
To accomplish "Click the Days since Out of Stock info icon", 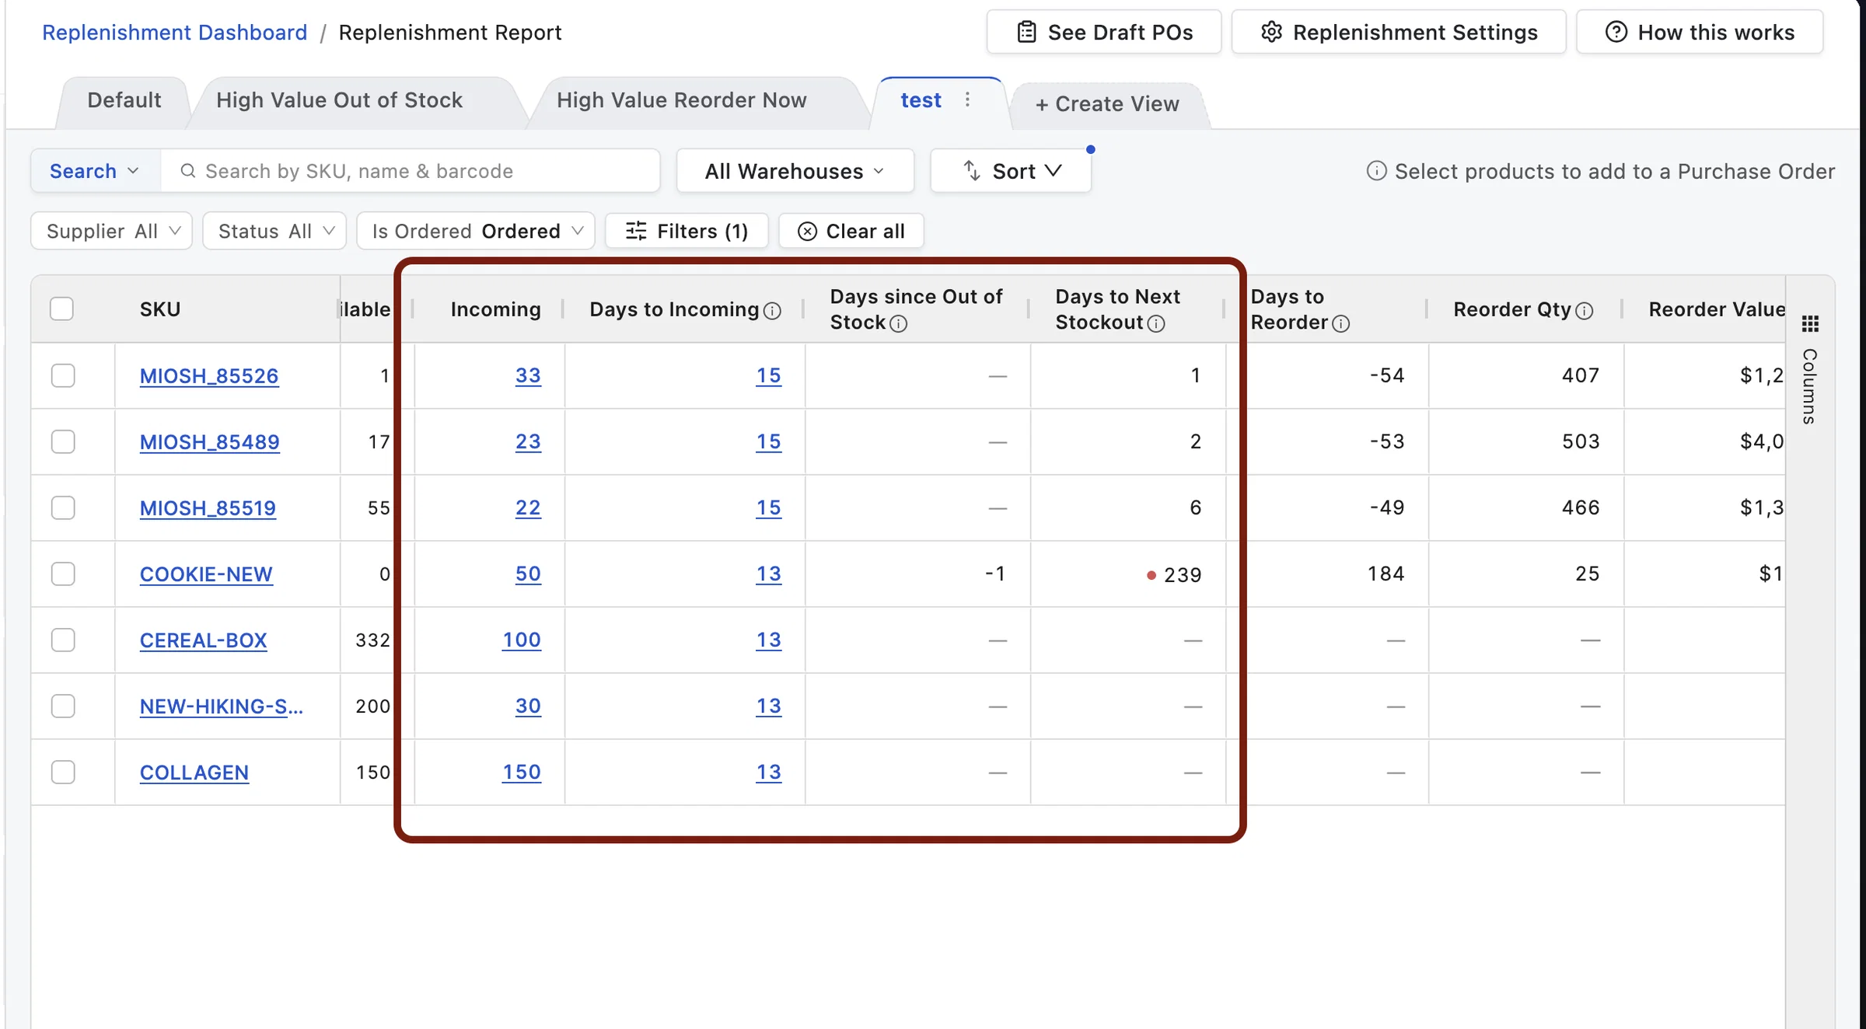I will click(x=898, y=323).
